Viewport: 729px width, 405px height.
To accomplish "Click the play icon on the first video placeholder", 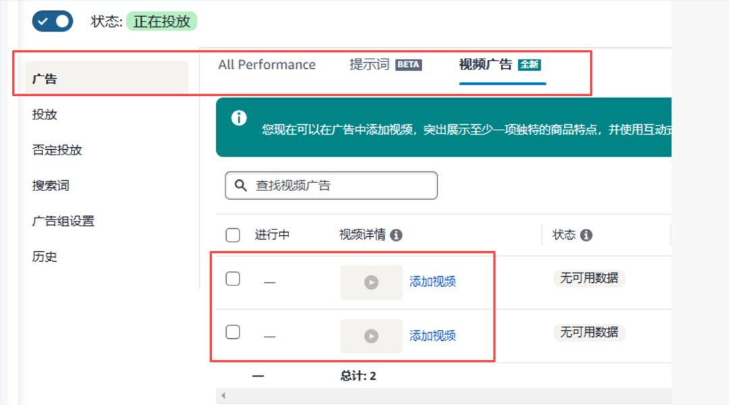I will [371, 282].
